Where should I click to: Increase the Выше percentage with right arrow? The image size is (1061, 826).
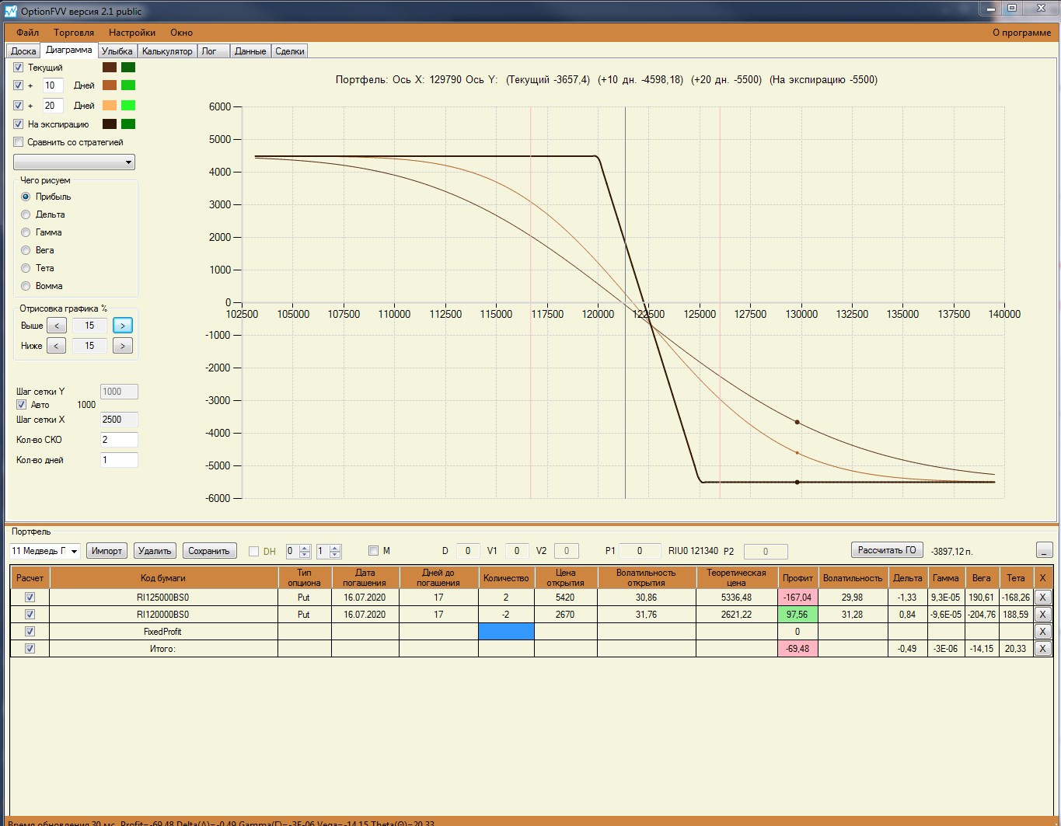tap(123, 326)
